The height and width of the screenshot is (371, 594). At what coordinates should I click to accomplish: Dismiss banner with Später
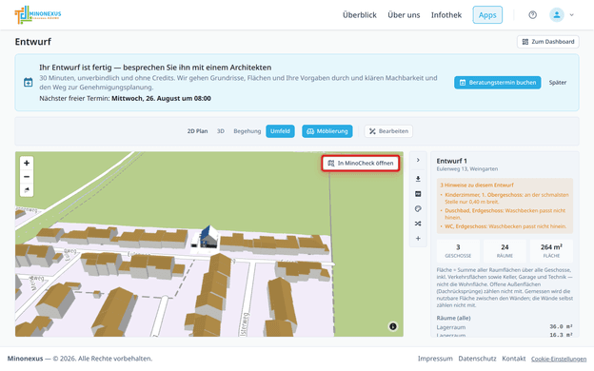558,83
